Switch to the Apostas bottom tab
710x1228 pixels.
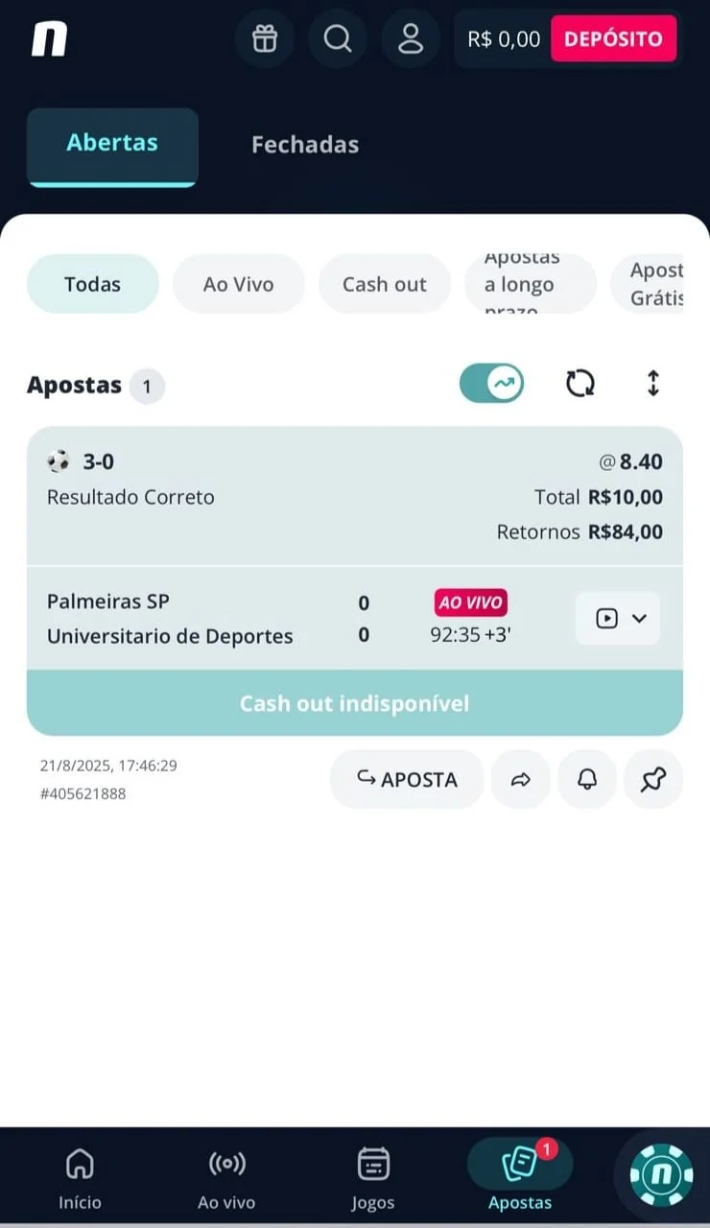(519, 1175)
